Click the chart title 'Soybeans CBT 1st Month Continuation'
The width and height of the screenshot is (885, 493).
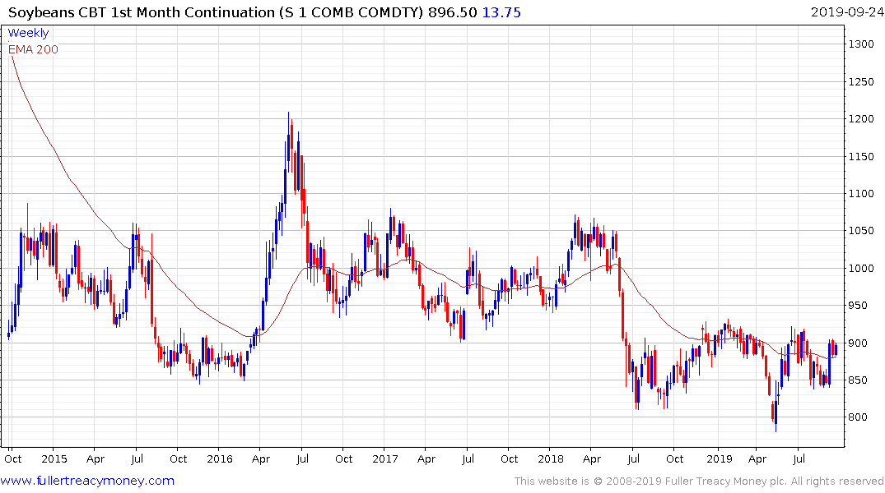tap(141, 12)
